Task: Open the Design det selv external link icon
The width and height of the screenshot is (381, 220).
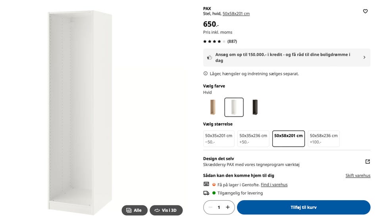Action: click(368, 161)
